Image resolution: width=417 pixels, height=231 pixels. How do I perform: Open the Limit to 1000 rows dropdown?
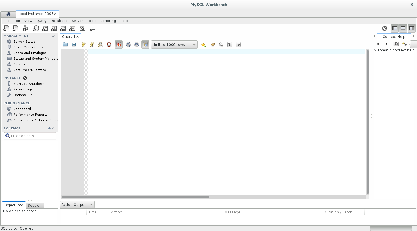(x=174, y=45)
